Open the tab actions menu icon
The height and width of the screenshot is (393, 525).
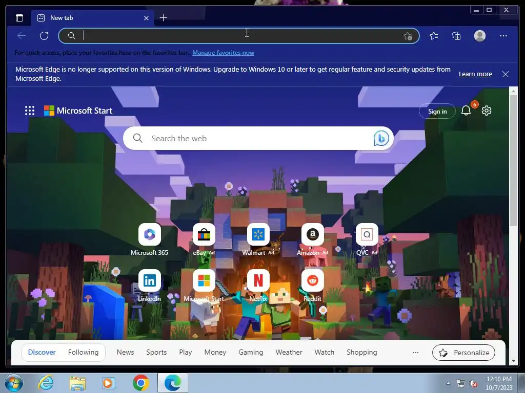19,18
